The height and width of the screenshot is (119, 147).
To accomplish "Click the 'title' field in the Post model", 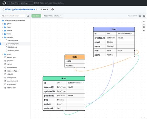I will 64,100.
